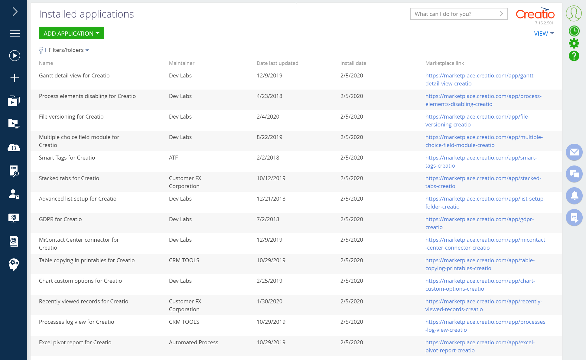Open the head-with-gears sidebar icon
Image resolution: width=586 pixels, height=360 pixels.
[x=14, y=265]
